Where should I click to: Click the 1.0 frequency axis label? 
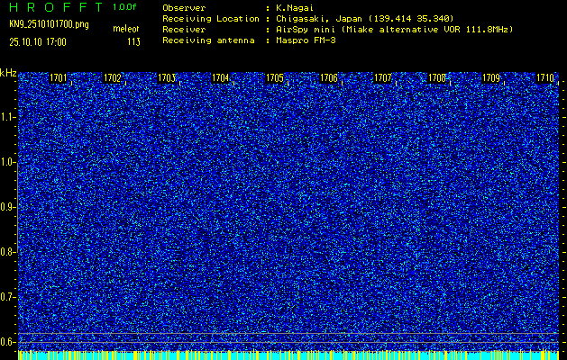(x=8, y=162)
